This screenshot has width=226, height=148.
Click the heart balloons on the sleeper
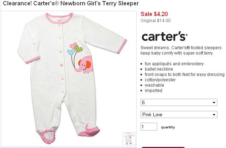click(x=75, y=49)
